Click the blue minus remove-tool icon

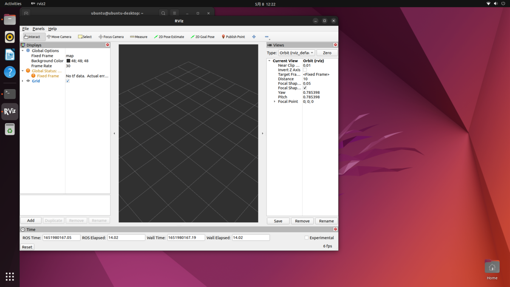click(266, 37)
